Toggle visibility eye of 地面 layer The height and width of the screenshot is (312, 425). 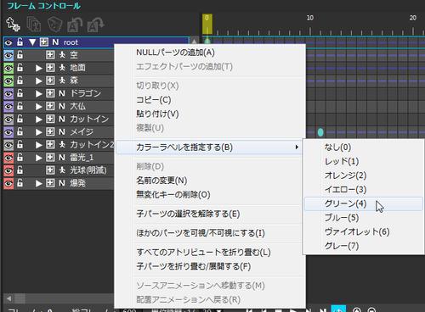click(8, 68)
